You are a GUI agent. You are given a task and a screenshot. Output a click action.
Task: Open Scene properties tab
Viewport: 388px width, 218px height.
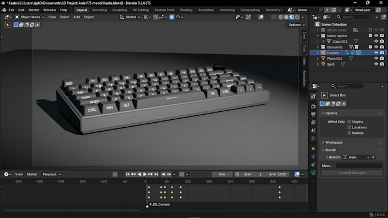point(313,131)
